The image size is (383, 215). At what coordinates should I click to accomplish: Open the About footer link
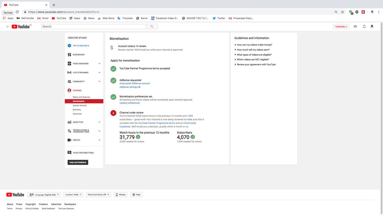tap(10, 204)
